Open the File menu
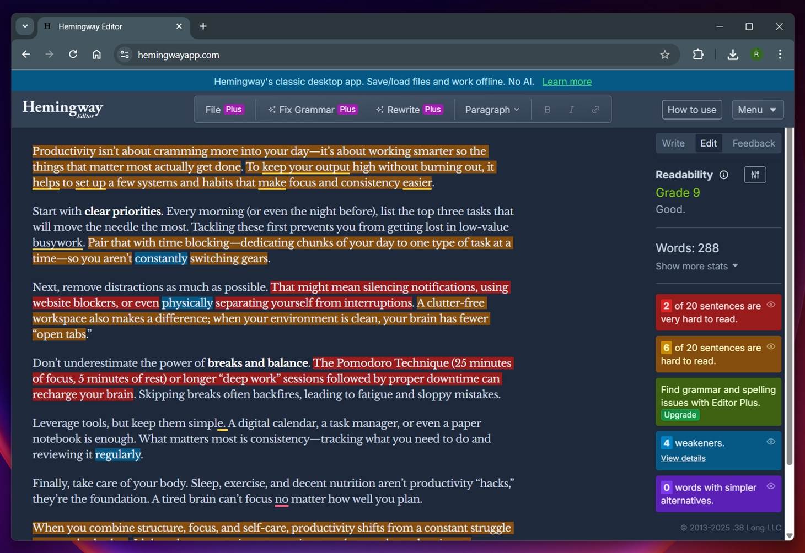 point(224,110)
